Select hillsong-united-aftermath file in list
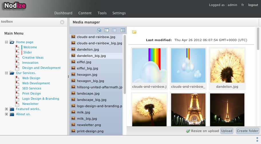Viewport: 261px width, 144px height. [96, 87]
